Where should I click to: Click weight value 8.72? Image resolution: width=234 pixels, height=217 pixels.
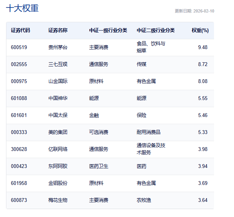[x=203, y=65]
